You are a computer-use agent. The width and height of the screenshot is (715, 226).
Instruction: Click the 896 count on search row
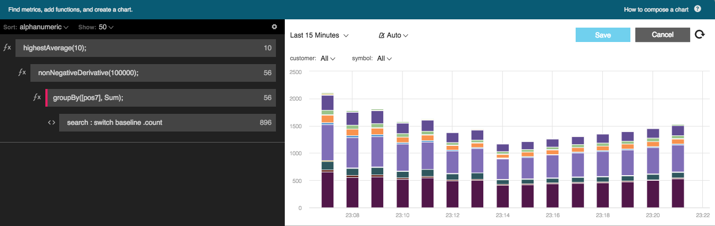click(x=265, y=123)
